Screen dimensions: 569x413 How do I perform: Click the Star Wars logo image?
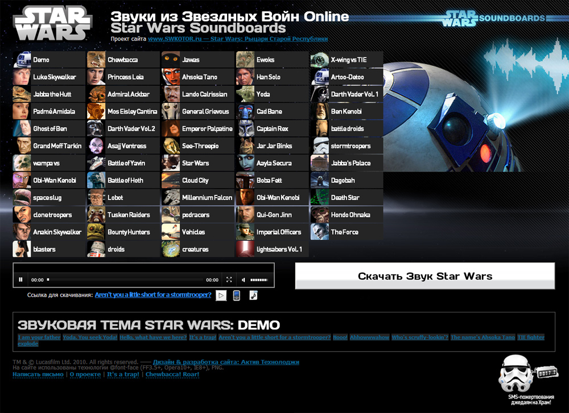coord(52,23)
